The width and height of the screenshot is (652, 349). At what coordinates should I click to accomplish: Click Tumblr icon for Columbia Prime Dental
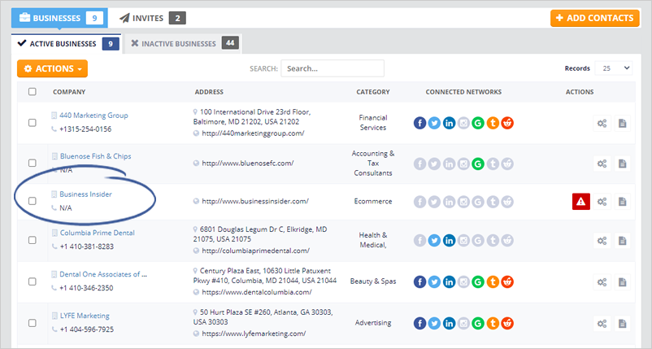point(493,240)
